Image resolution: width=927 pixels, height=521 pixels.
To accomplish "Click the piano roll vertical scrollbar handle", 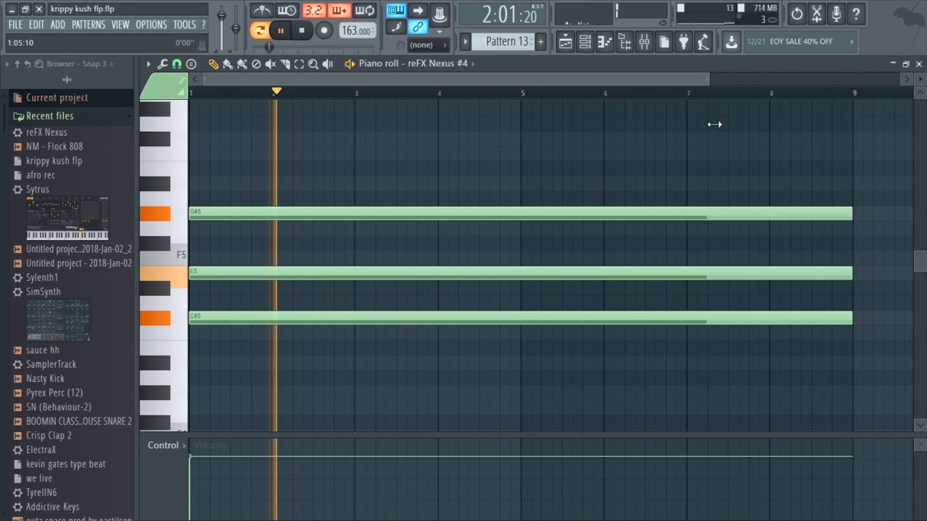I will point(920,260).
